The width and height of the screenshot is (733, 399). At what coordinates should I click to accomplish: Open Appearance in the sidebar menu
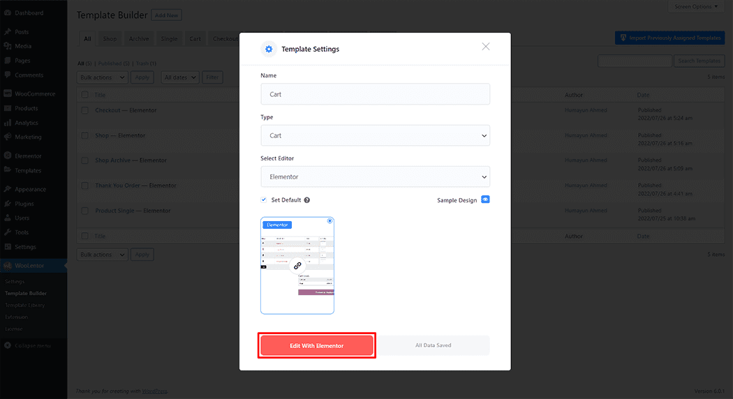(30, 189)
